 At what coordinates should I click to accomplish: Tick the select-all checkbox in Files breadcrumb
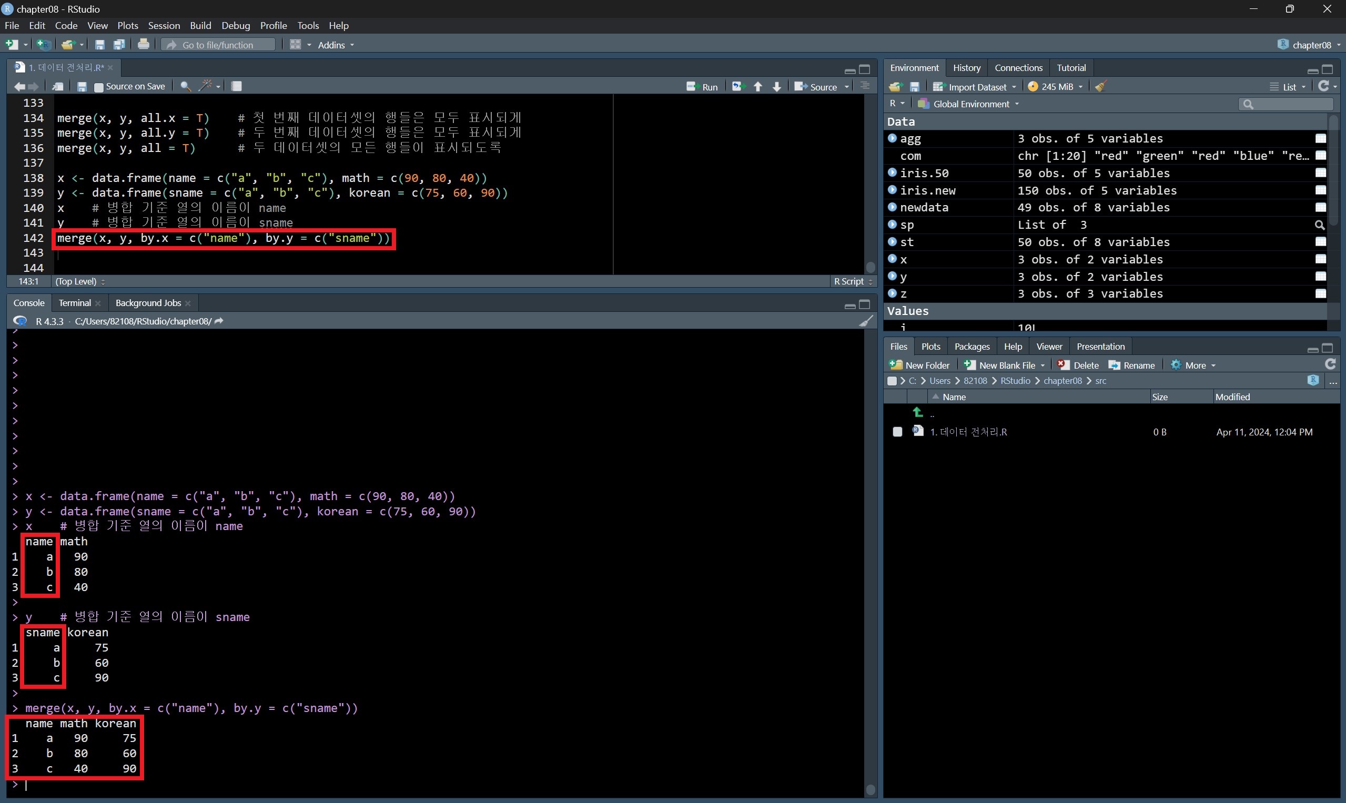(x=892, y=381)
